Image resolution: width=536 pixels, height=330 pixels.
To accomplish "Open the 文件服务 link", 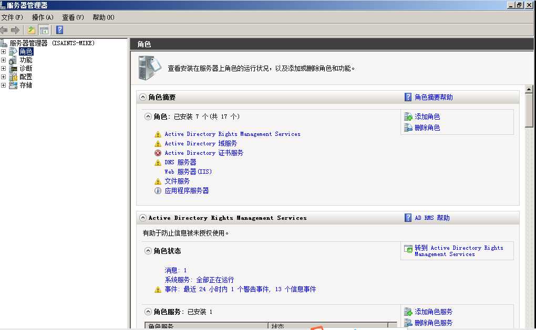I will click(x=177, y=181).
